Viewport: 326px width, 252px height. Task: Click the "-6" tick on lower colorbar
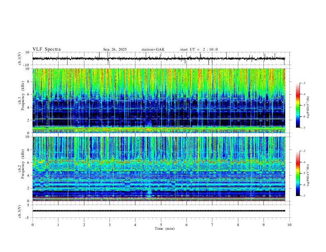tap(303, 184)
